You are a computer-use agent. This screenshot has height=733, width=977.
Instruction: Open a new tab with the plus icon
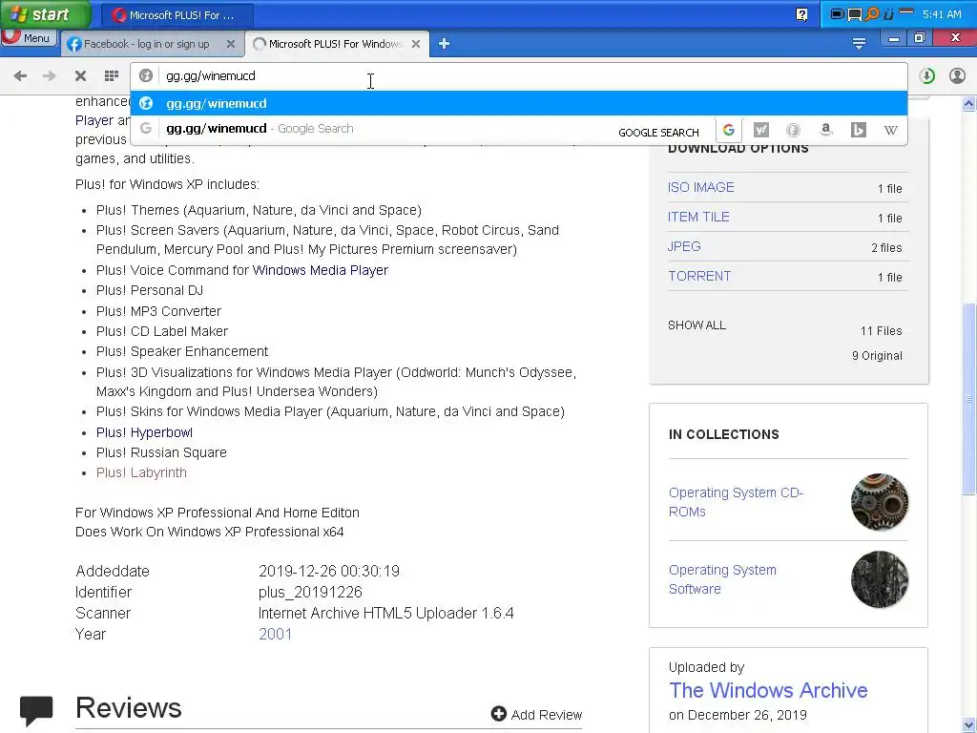point(444,44)
